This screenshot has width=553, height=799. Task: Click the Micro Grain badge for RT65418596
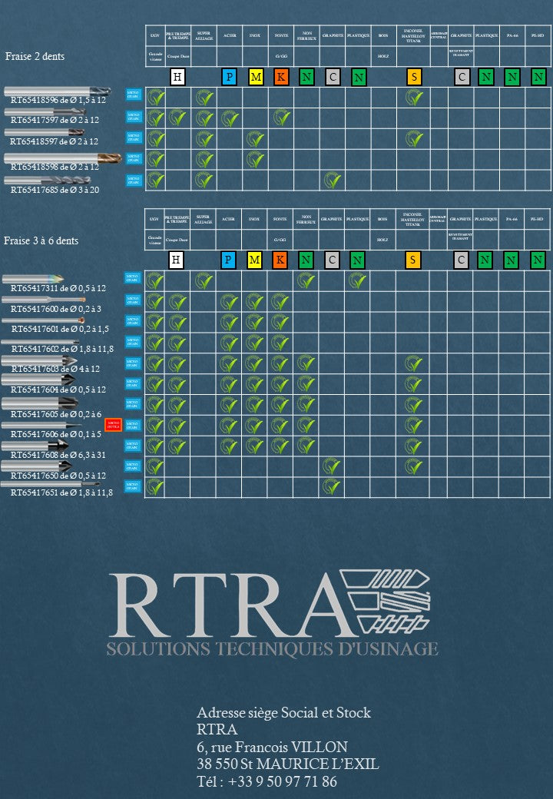point(134,94)
